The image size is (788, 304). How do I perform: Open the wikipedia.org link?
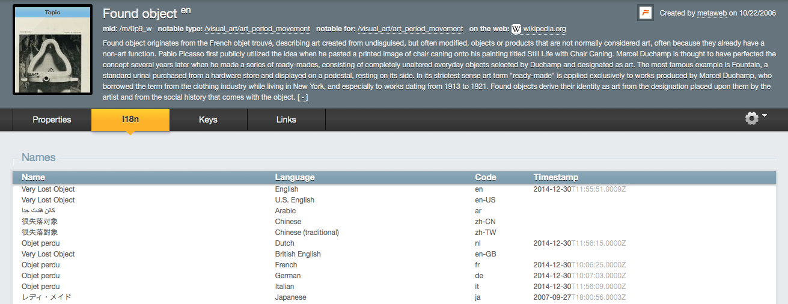[x=545, y=29]
